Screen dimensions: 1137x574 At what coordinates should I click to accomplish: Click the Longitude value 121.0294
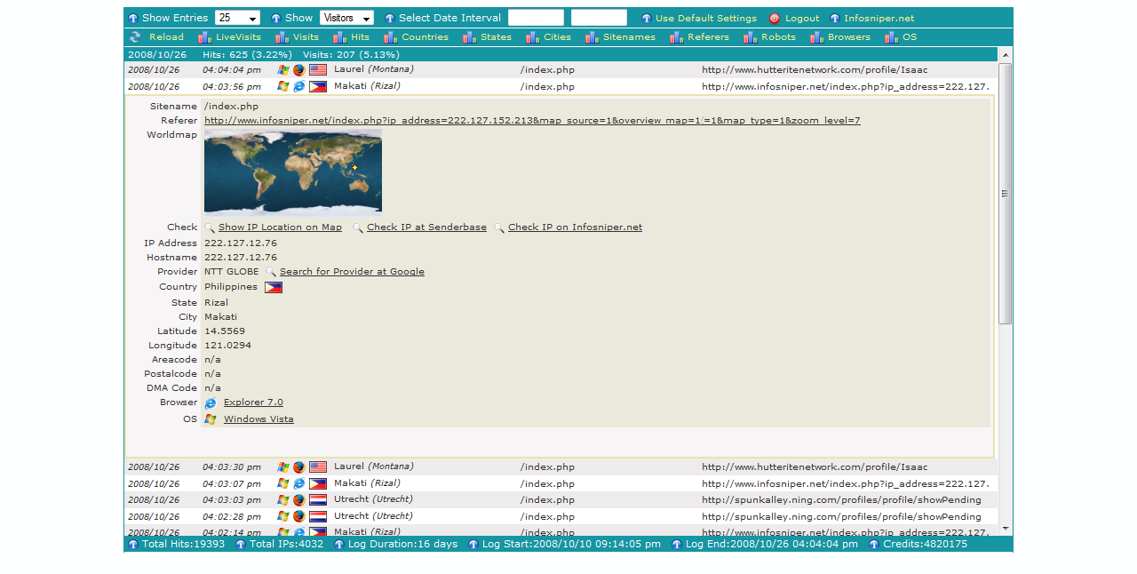pos(227,346)
